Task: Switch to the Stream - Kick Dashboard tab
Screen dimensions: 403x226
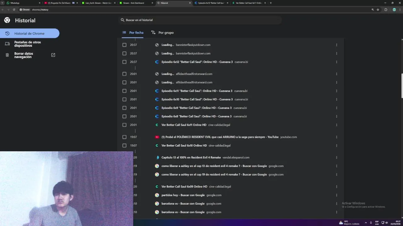Action: click(x=136, y=3)
